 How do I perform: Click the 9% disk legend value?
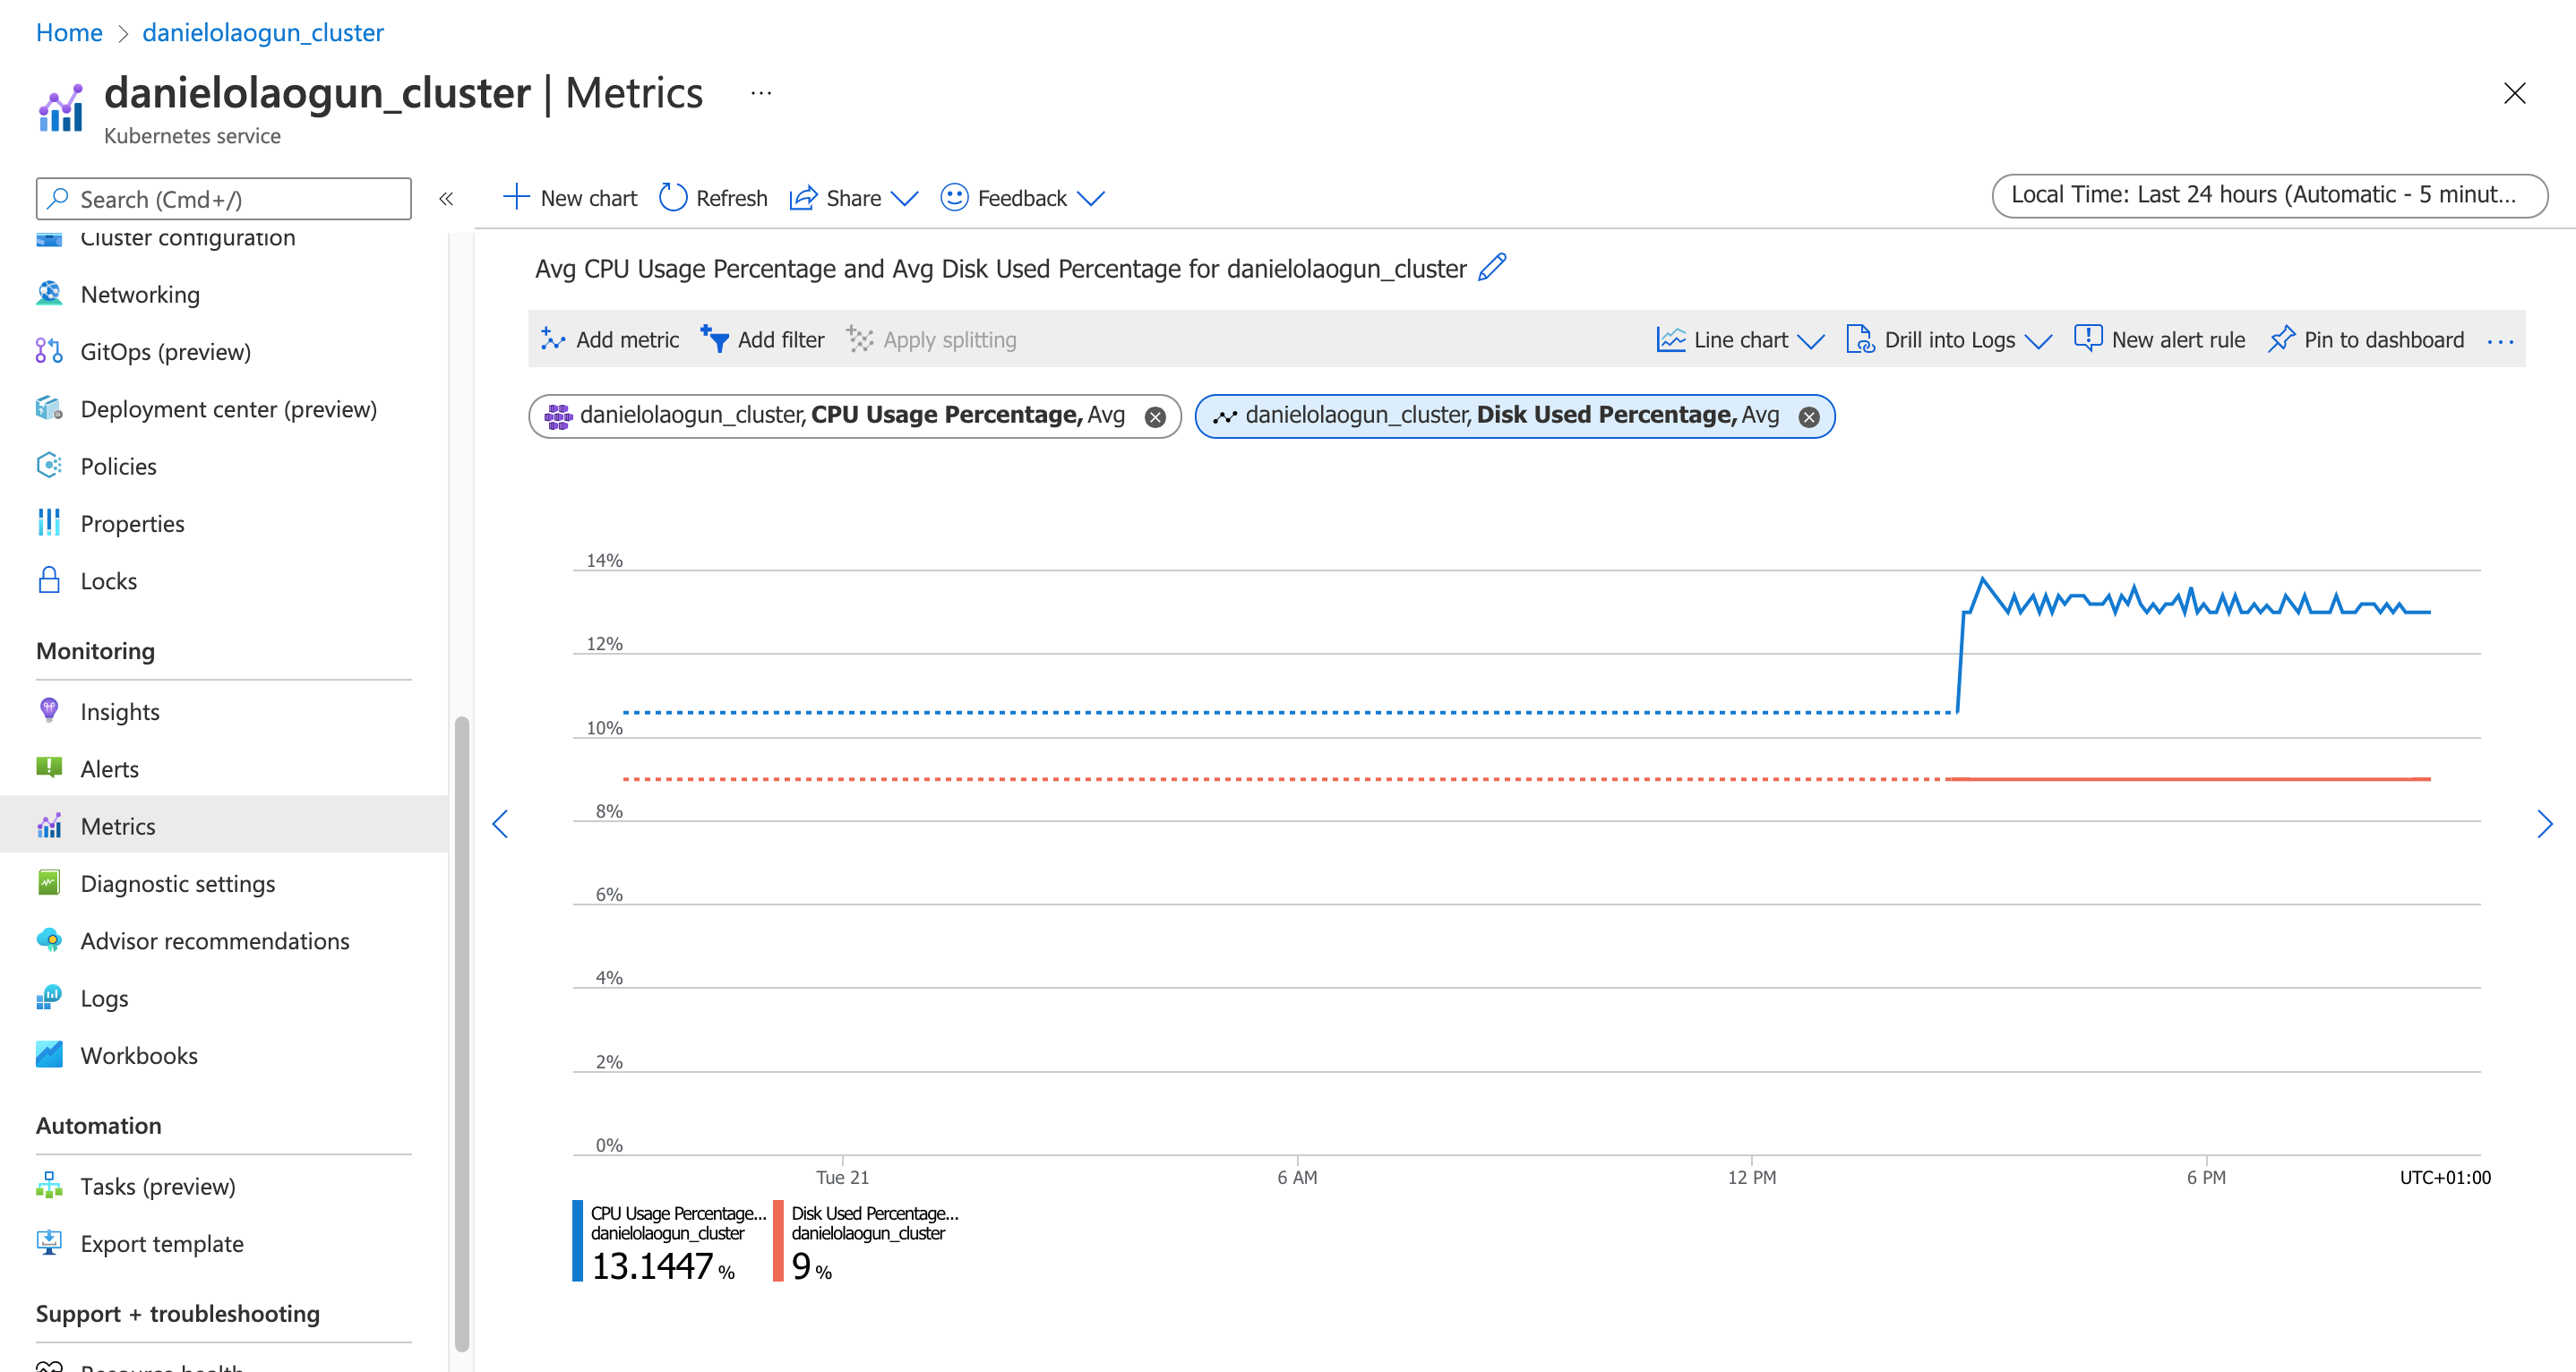pos(811,1267)
